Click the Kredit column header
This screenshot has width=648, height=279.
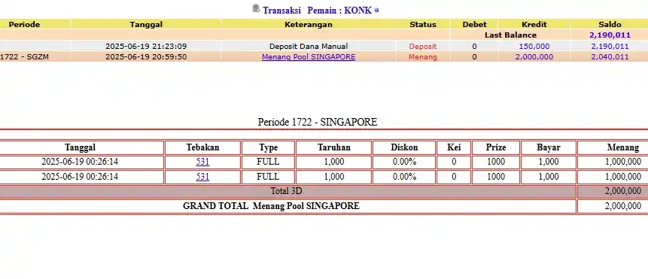(x=534, y=24)
